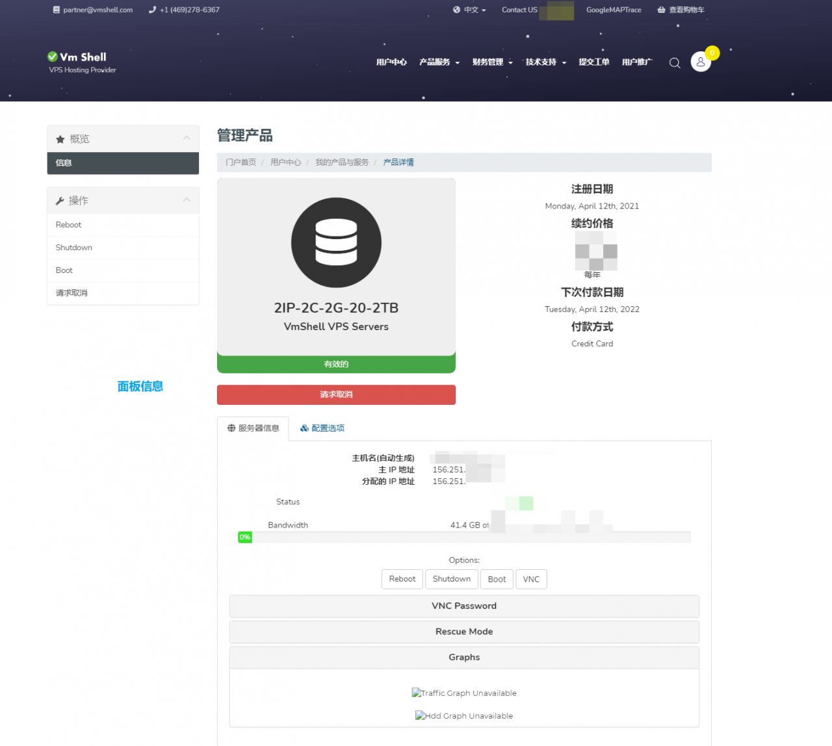Click the green 有效的 status bar
The image size is (832, 746).
(336, 364)
